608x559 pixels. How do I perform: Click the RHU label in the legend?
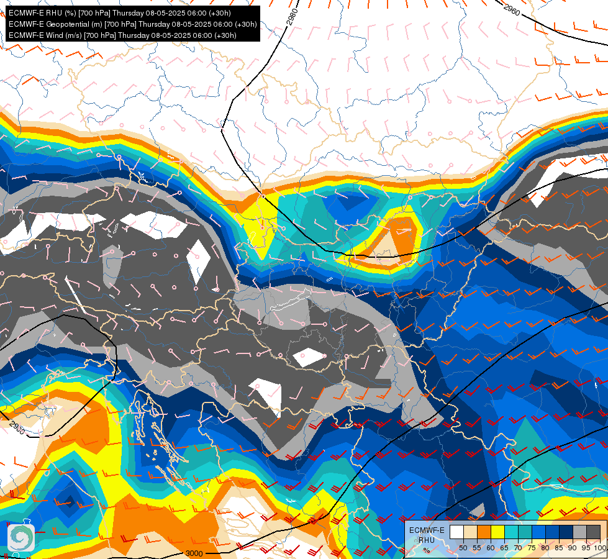click(x=427, y=540)
